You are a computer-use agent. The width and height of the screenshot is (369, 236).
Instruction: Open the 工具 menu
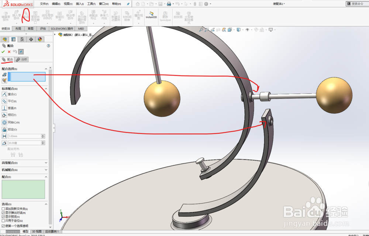(91, 4)
